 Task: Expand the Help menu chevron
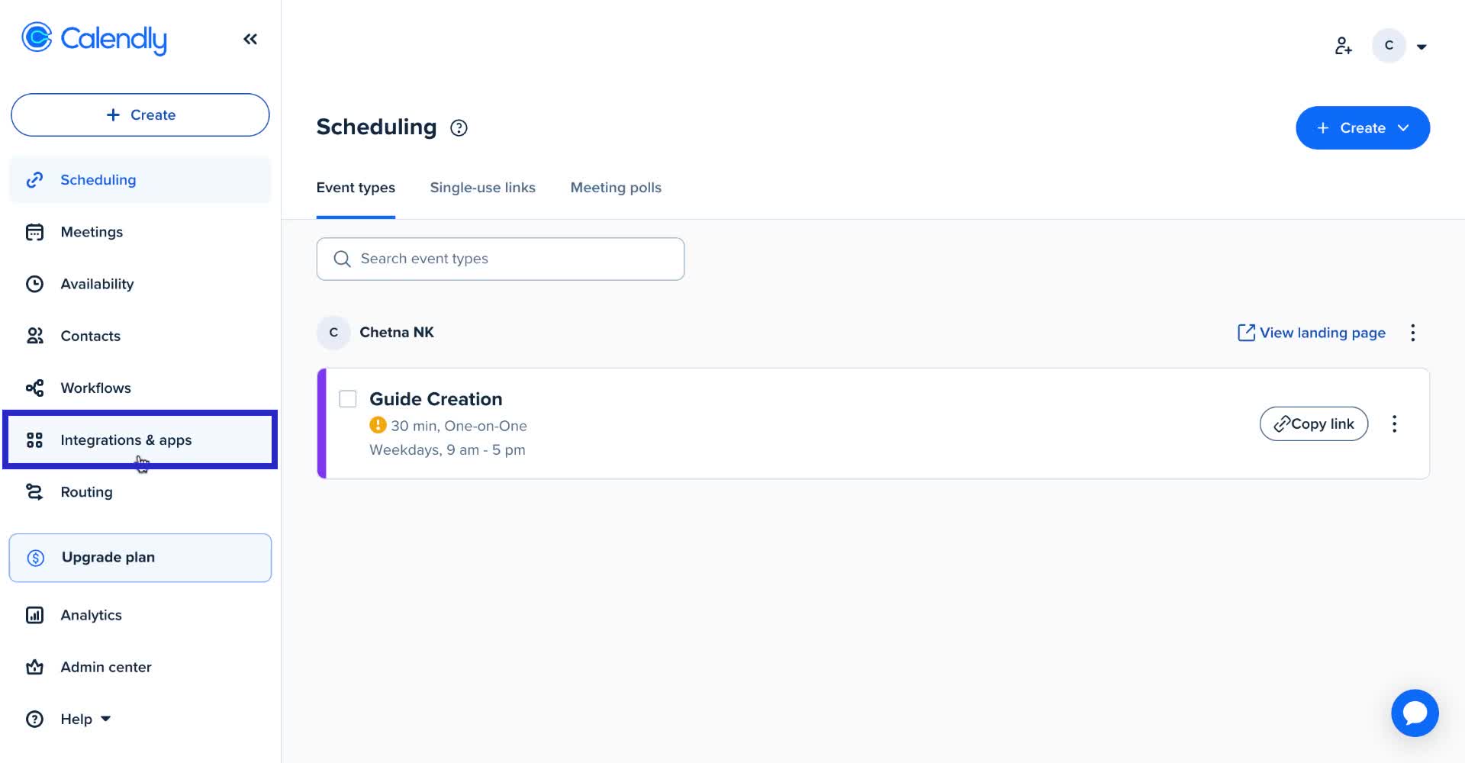point(105,719)
